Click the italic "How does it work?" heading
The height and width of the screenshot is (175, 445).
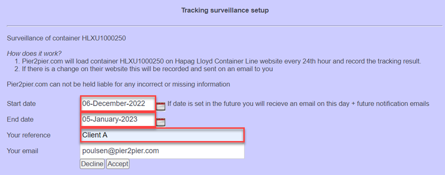pos(35,53)
